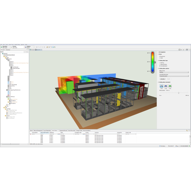Click the Analytics perspective chart icon

[x=26, y=47]
